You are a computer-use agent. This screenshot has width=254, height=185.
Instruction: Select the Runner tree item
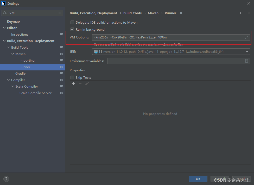click(33, 67)
